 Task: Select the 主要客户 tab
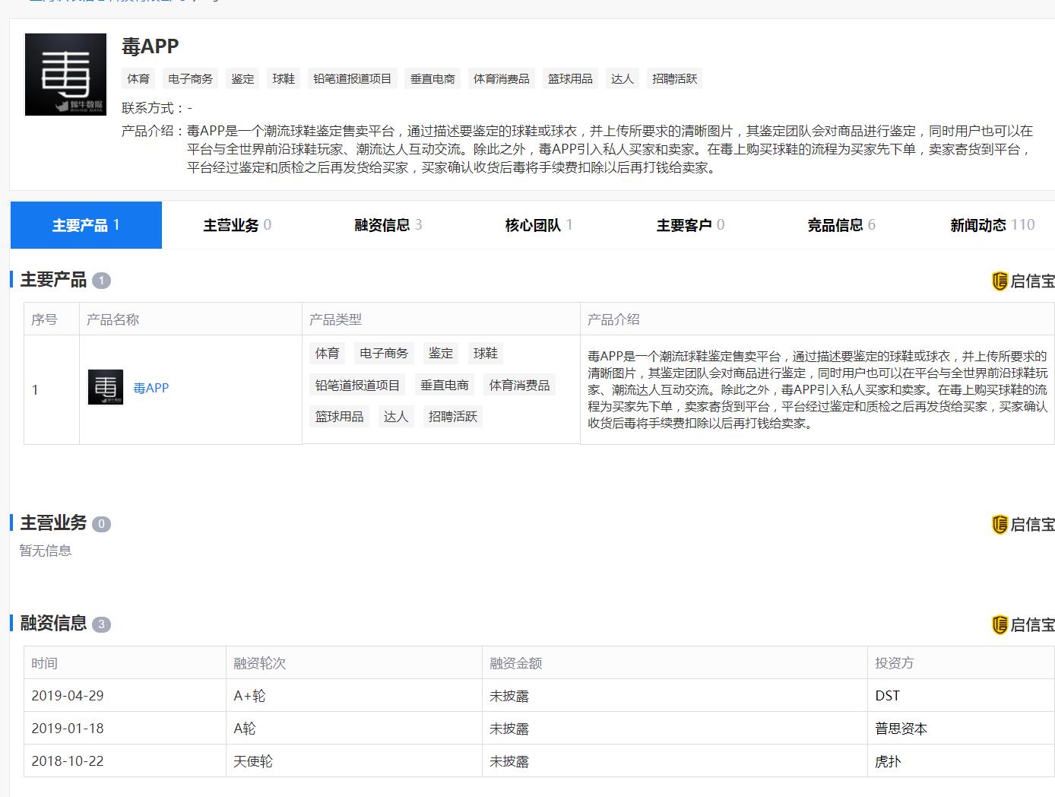point(690,225)
